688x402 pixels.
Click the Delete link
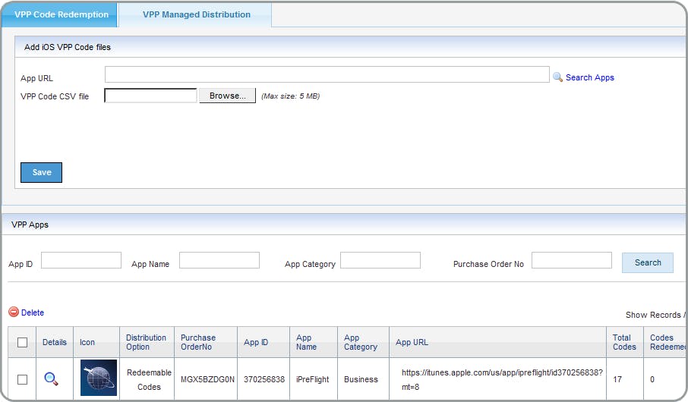point(33,312)
